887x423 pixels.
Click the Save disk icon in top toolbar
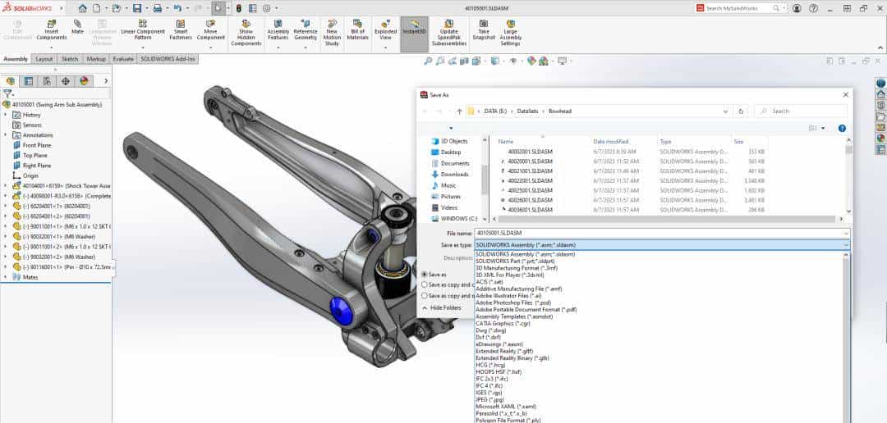(x=137, y=8)
